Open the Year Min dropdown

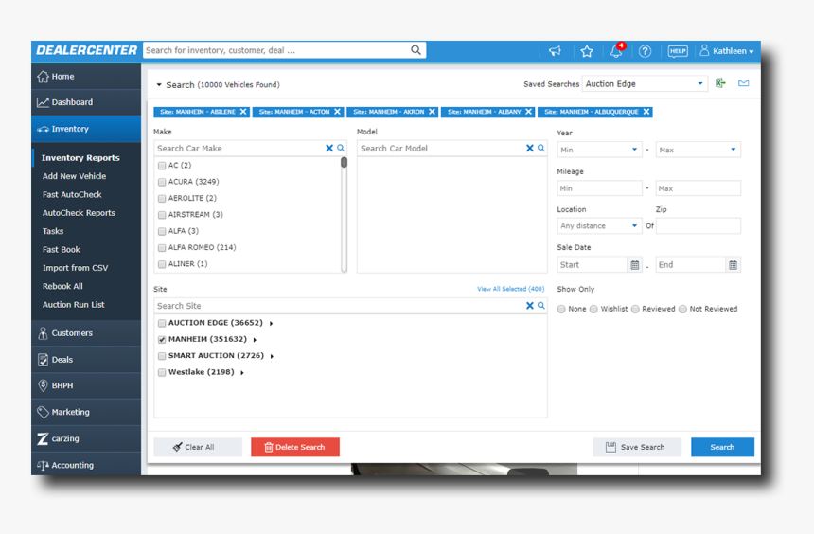[x=599, y=150]
